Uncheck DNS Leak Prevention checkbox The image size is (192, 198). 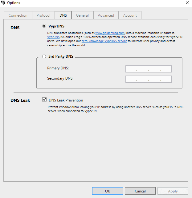point(44,100)
